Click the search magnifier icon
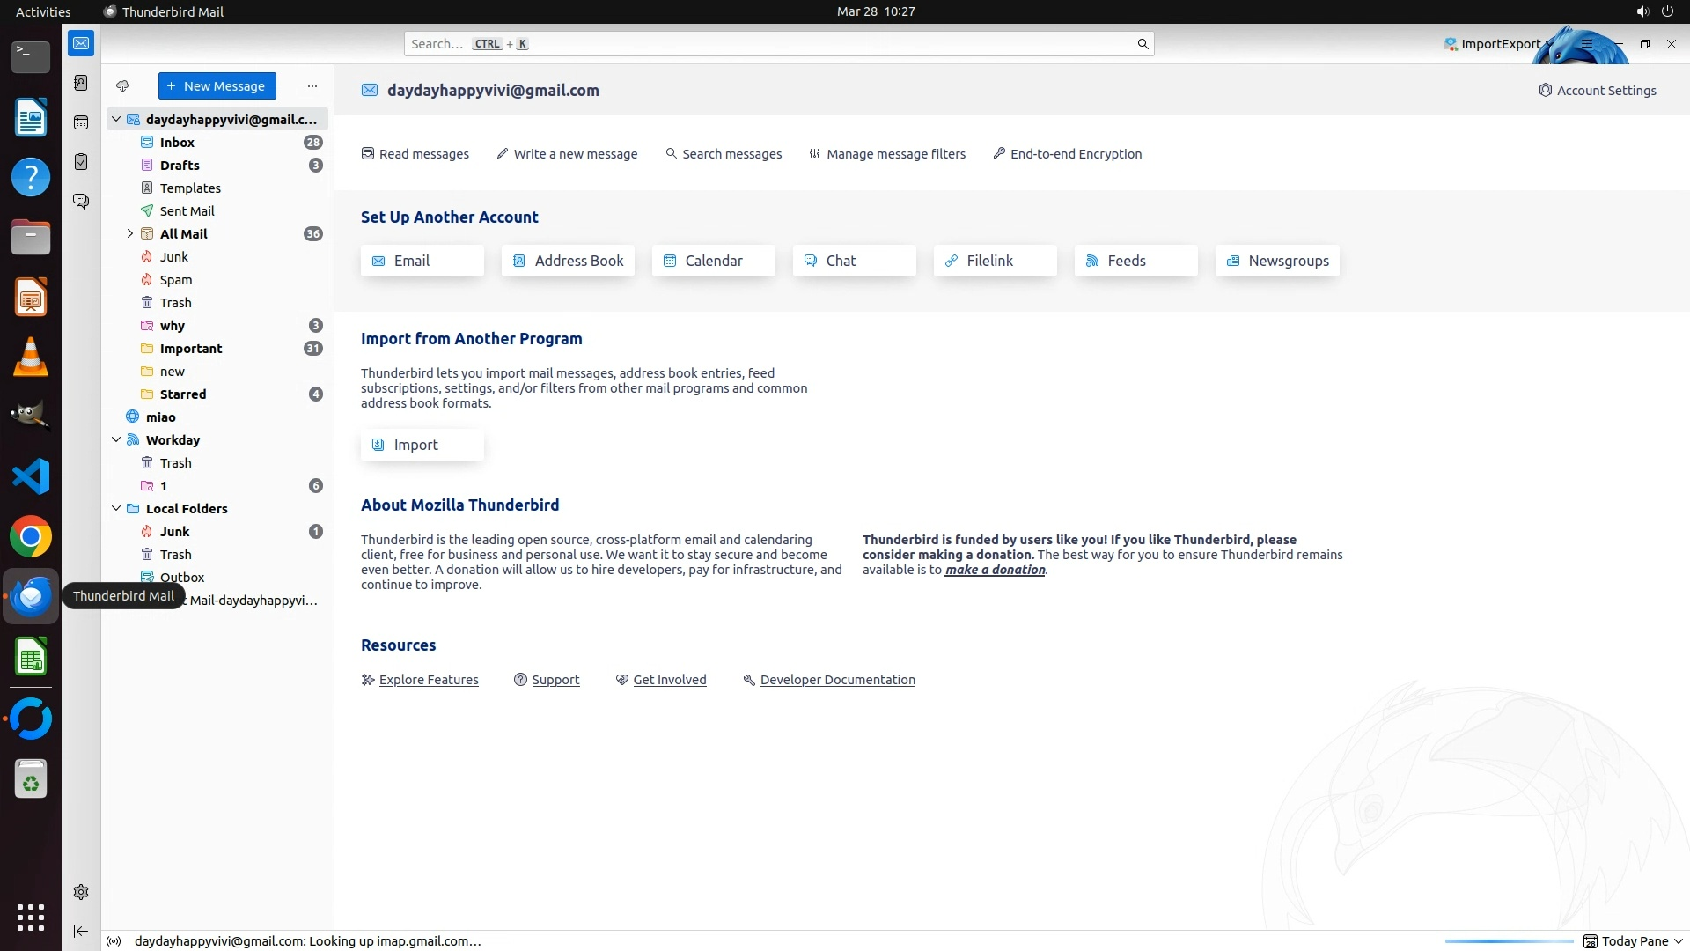Viewport: 1690px width, 951px height. click(1143, 44)
